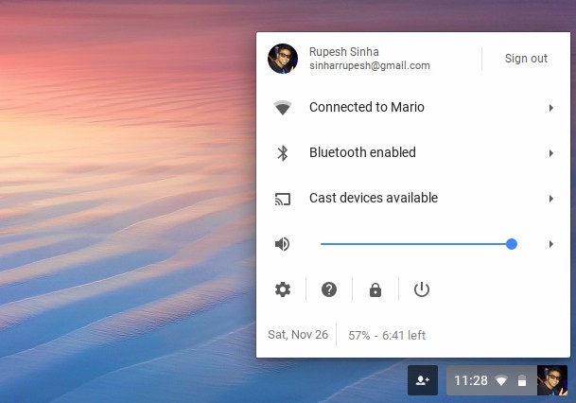Click the sinharrupesh@gmail.com email address
The height and width of the screenshot is (403, 576).
click(370, 65)
